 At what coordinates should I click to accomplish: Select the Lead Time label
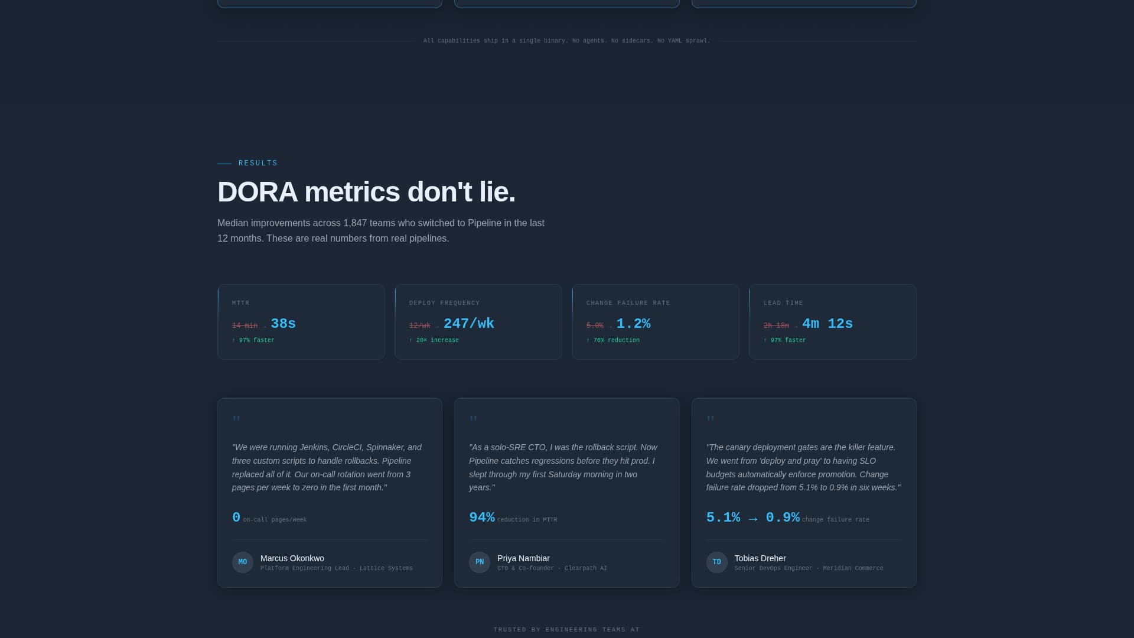coord(783,303)
